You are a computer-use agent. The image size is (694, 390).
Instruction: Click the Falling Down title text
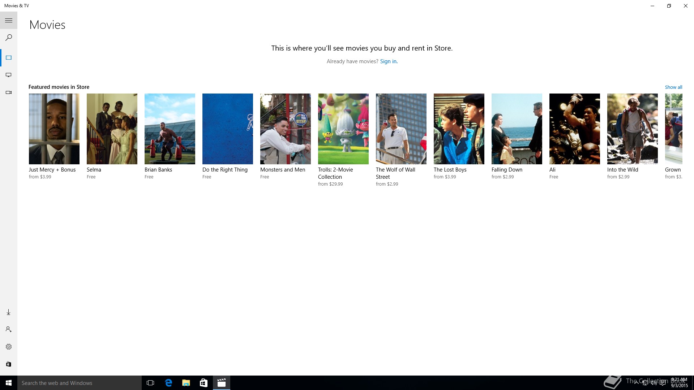[x=507, y=170]
